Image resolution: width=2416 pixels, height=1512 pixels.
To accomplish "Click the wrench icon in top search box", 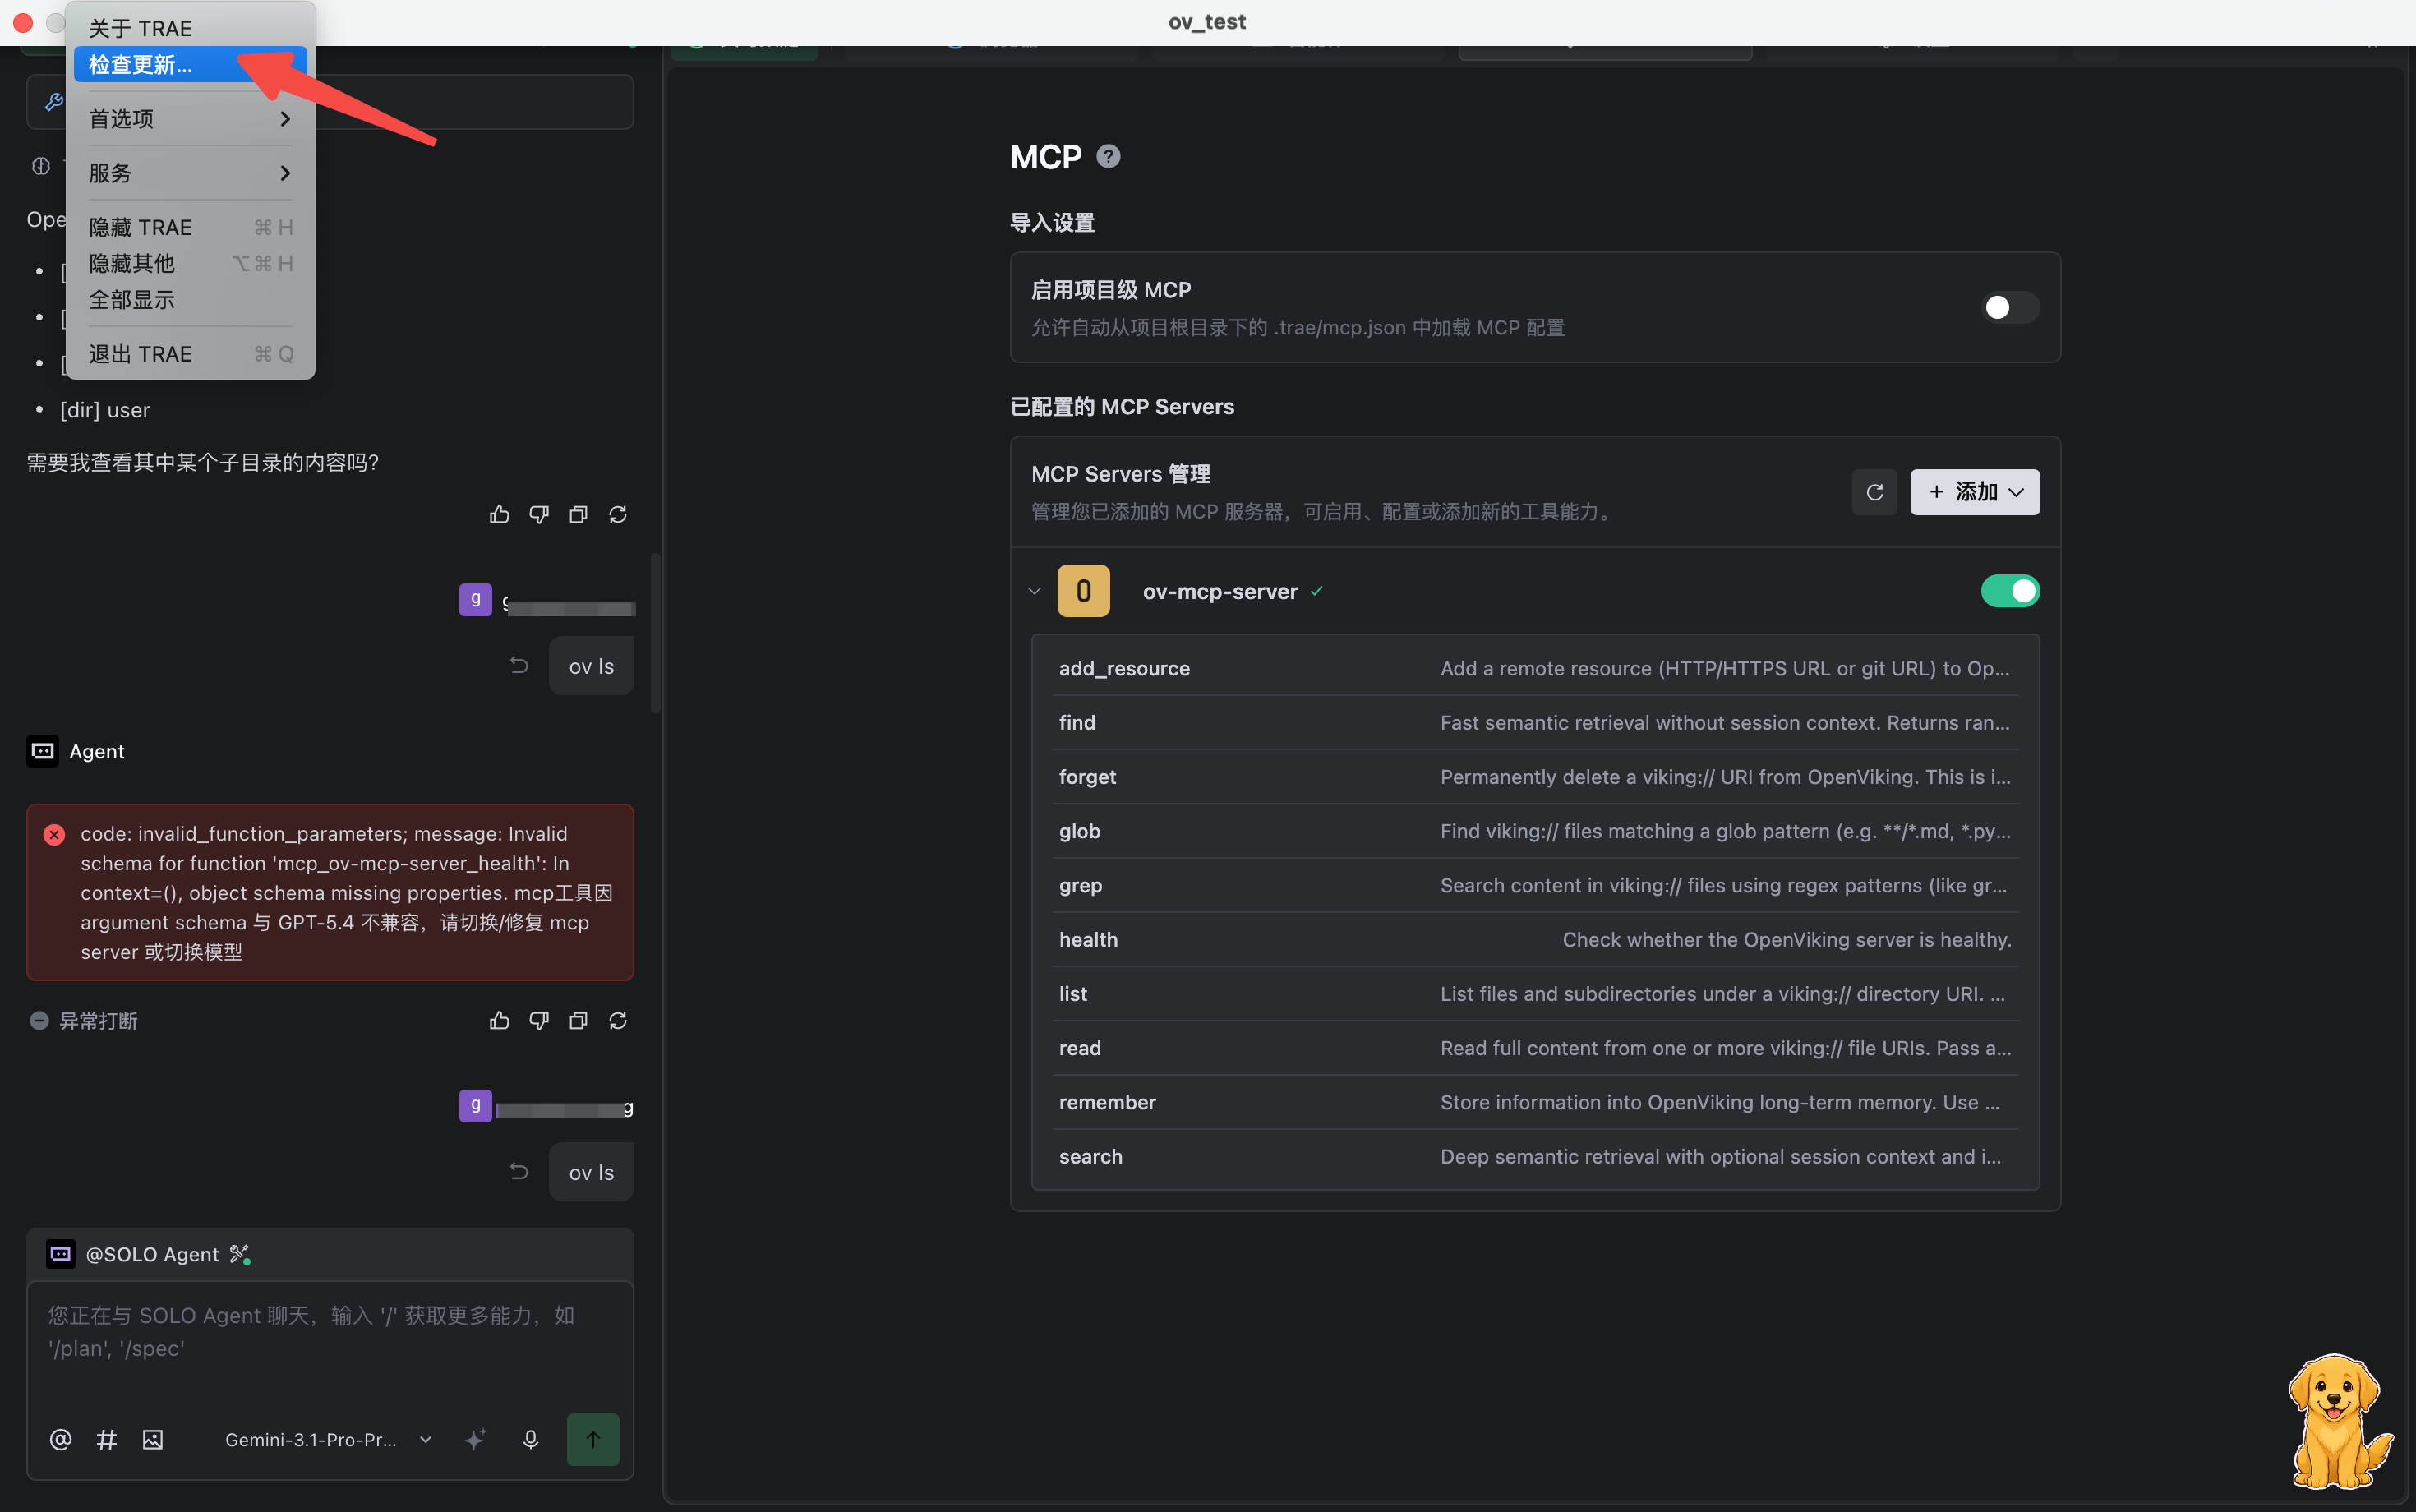I will [55, 102].
